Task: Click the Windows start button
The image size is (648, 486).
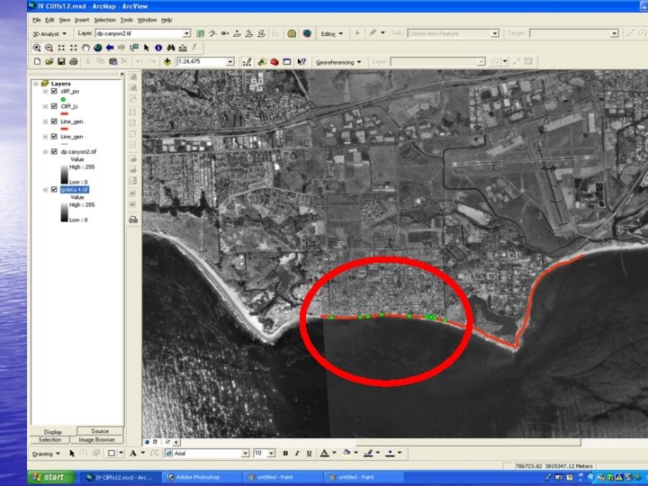Action: pyautogui.click(x=51, y=477)
